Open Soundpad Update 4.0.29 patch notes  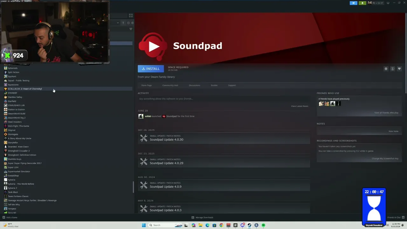(224, 162)
